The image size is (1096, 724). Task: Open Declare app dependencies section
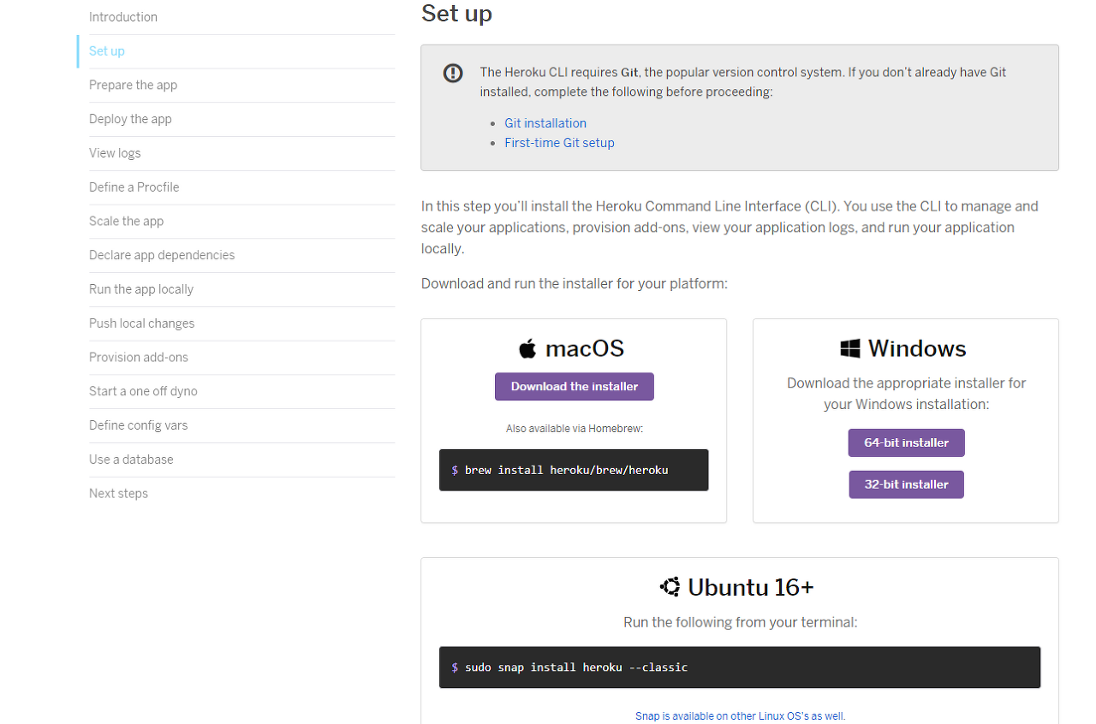tap(162, 255)
